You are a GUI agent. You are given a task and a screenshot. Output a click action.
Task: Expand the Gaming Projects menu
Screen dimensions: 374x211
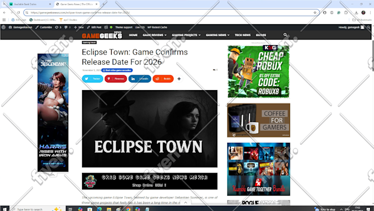(186, 35)
